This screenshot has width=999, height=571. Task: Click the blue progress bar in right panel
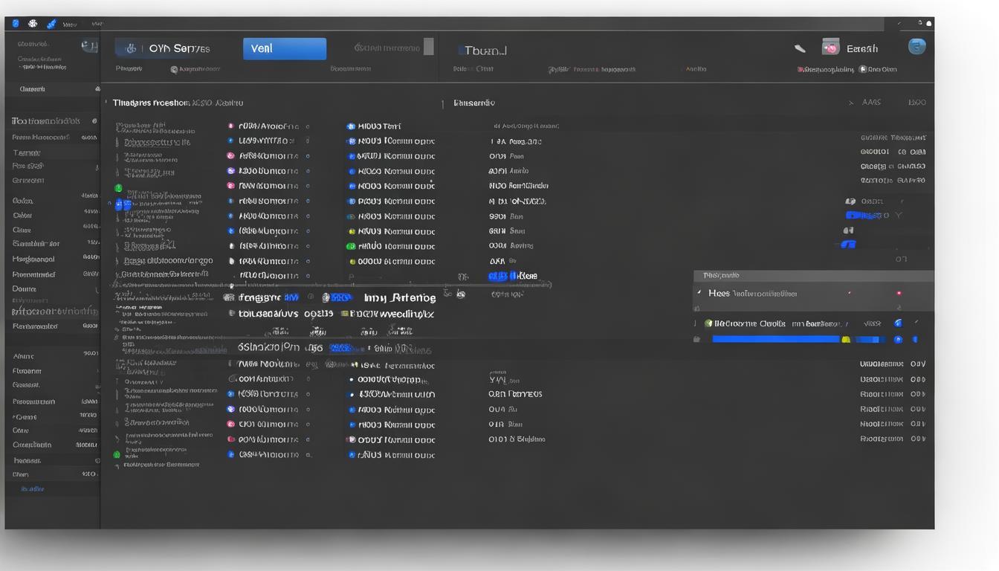click(x=775, y=339)
